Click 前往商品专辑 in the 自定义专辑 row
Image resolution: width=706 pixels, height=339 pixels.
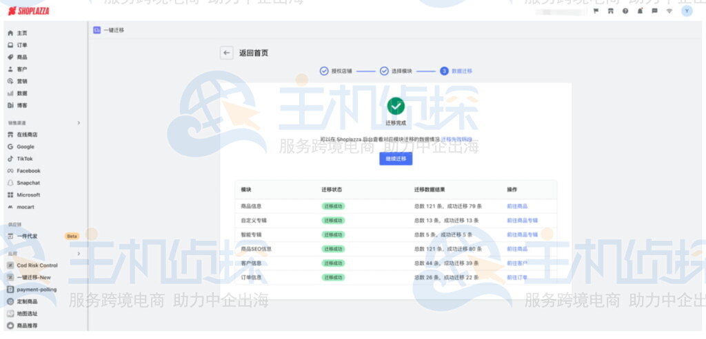523,221
